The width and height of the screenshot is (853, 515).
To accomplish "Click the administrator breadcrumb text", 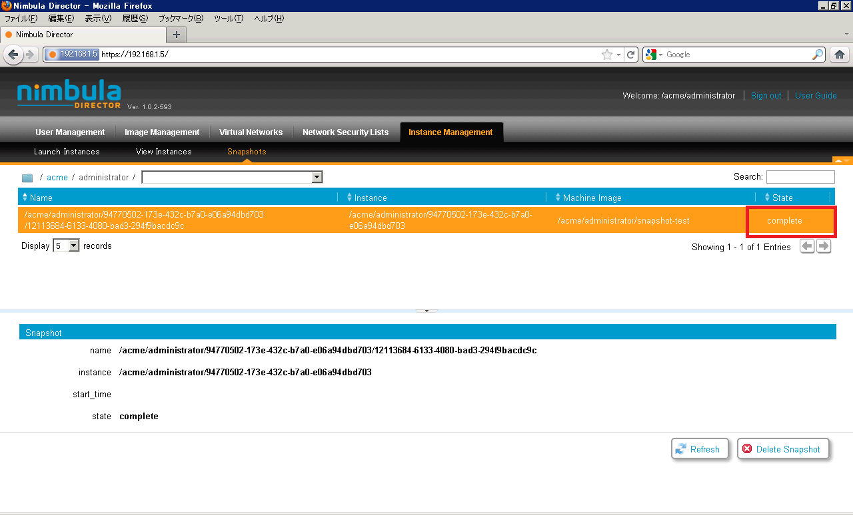I will pyautogui.click(x=104, y=178).
